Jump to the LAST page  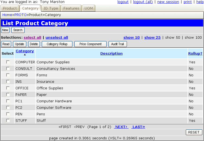point(138,127)
